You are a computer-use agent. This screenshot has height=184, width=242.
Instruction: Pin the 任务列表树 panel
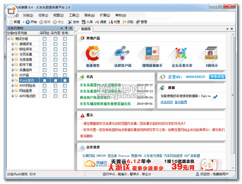[66, 28]
